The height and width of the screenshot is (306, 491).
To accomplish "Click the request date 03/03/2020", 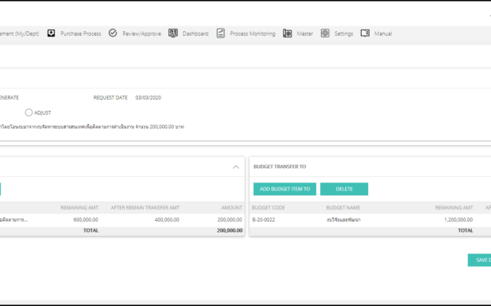I will coord(148,97).
